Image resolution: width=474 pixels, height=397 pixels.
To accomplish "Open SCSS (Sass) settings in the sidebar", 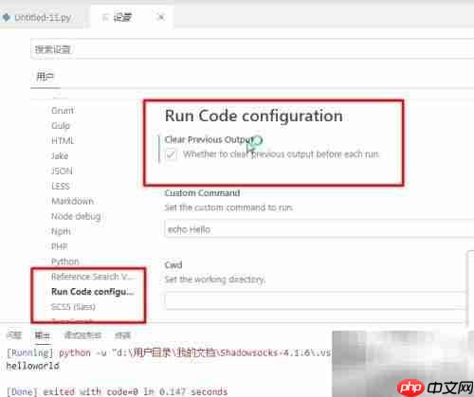I will tap(73, 307).
